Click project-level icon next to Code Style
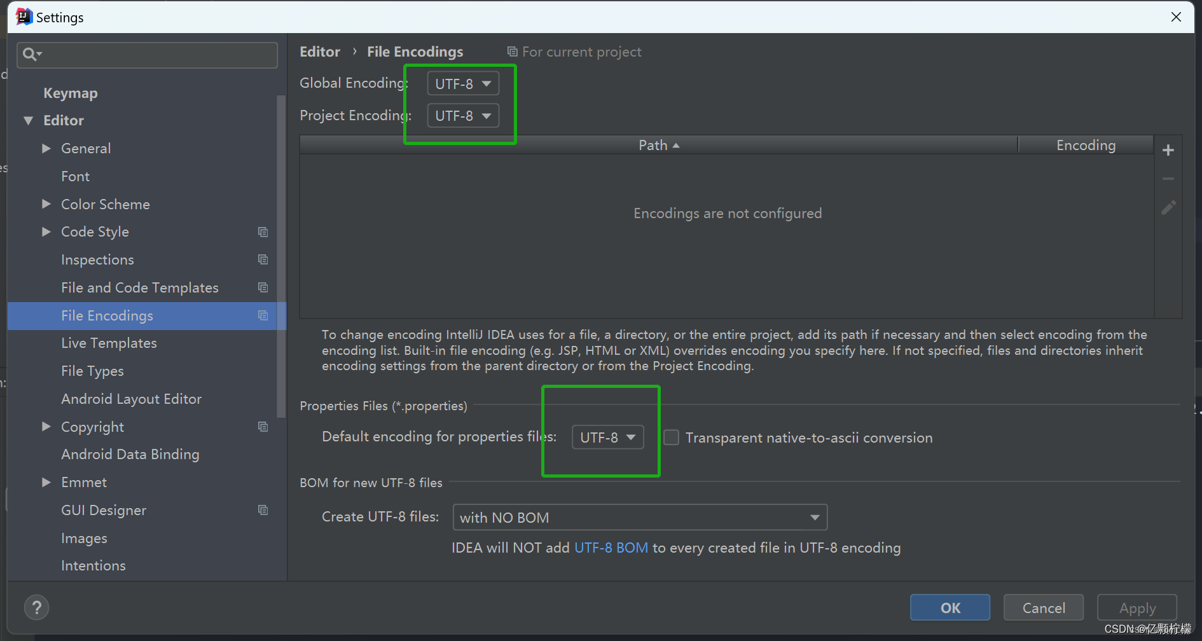The height and width of the screenshot is (641, 1202). point(263,232)
